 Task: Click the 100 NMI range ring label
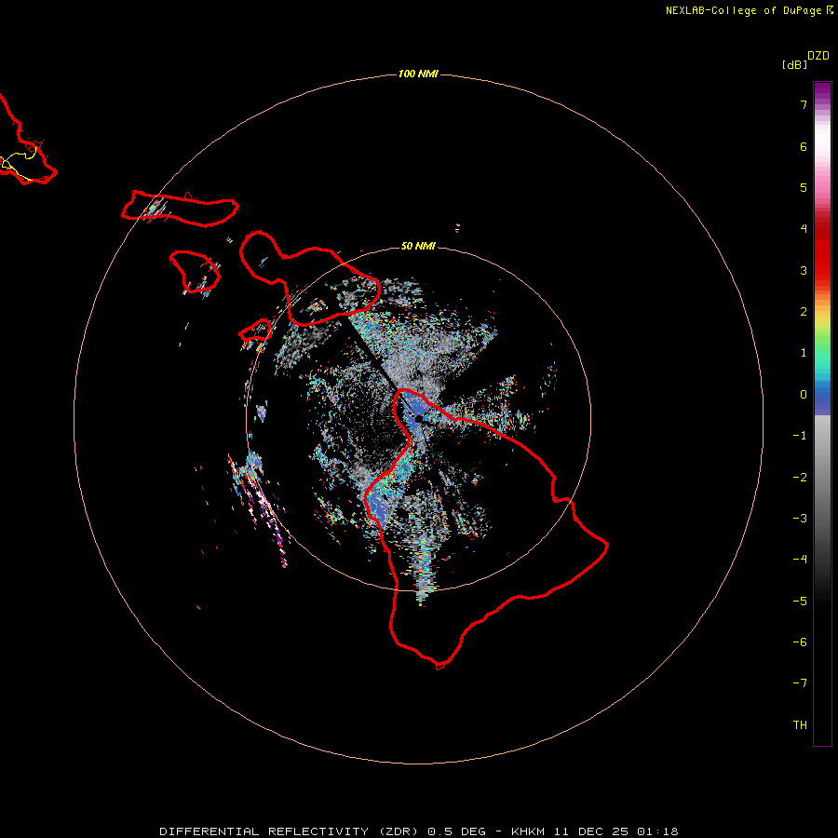418,74
